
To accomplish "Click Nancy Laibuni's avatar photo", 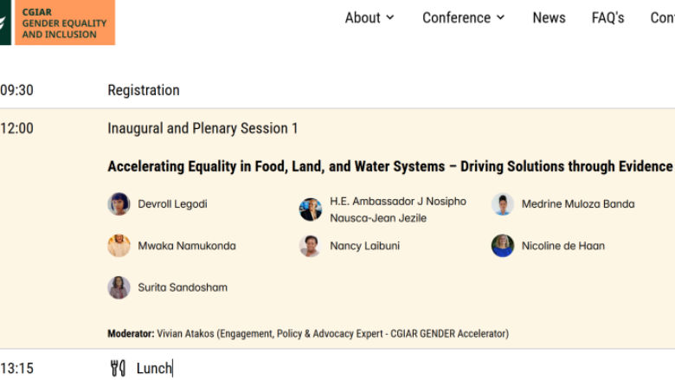I will [x=311, y=246].
